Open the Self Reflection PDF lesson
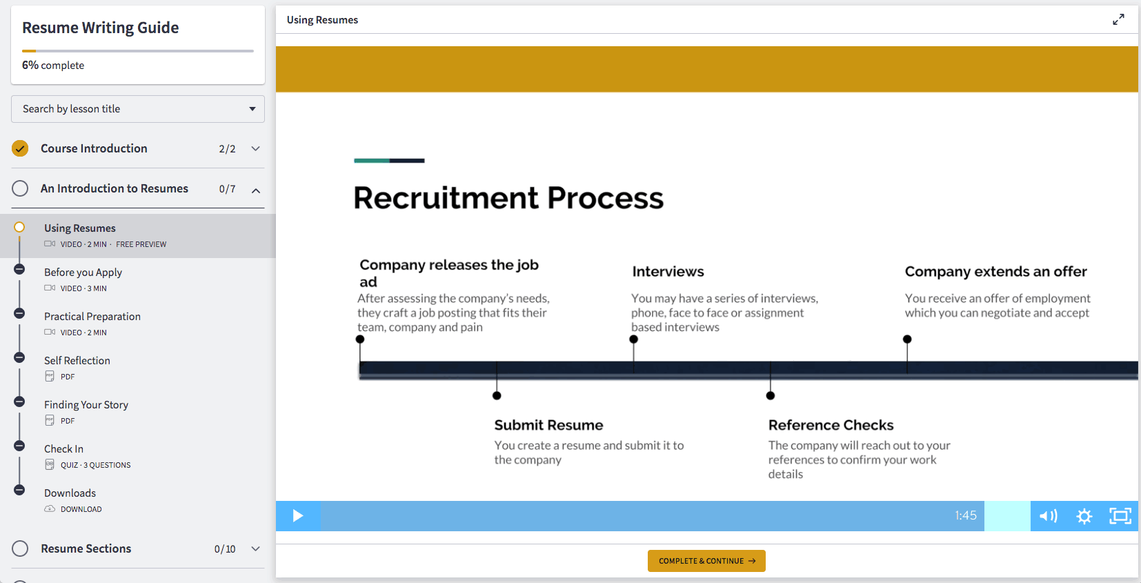This screenshot has height=583, width=1141. [x=138, y=368]
